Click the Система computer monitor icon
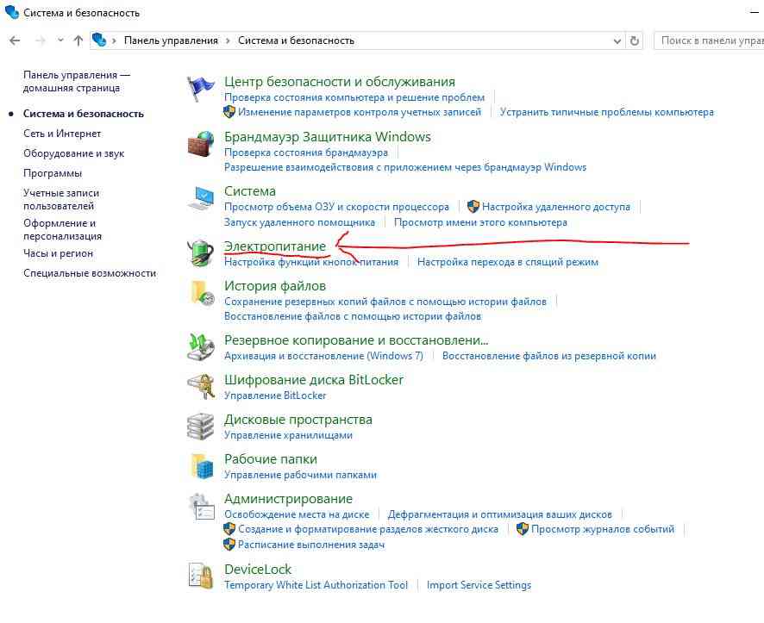Viewport: 764px width, 623px height. coord(201,198)
